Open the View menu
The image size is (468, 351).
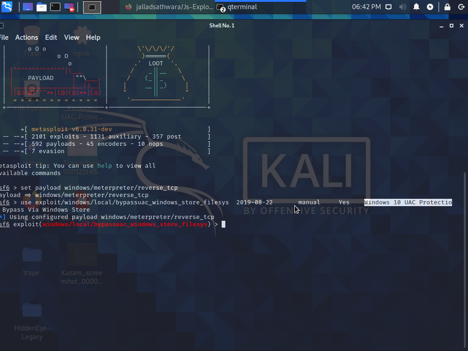click(x=72, y=37)
